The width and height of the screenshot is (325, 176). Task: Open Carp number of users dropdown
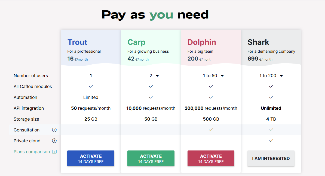[154, 76]
